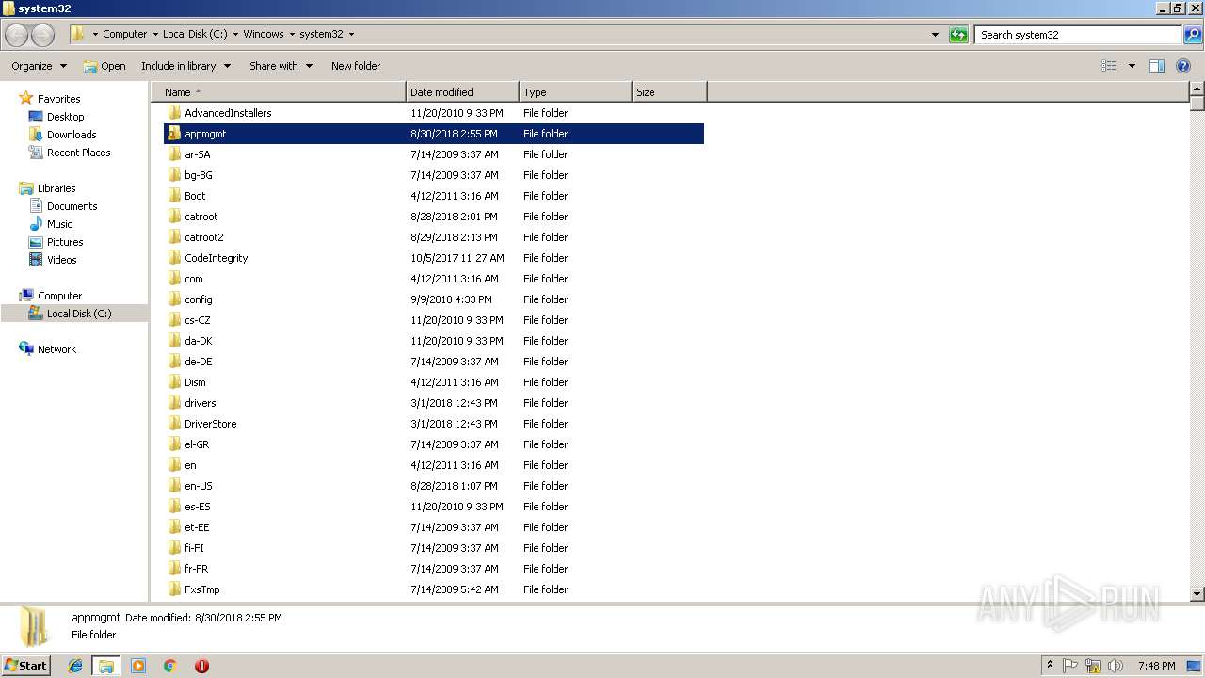Select Desktop in the Favorites list
The height and width of the screenshot is (678, 1205).
[65, 117]
